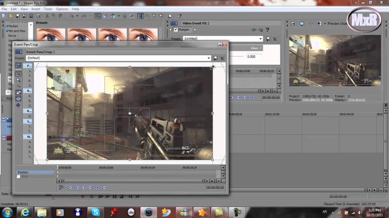Click Show Properties icon in Pan/Crop window
The image size is (389, 218).
point(19,65)
